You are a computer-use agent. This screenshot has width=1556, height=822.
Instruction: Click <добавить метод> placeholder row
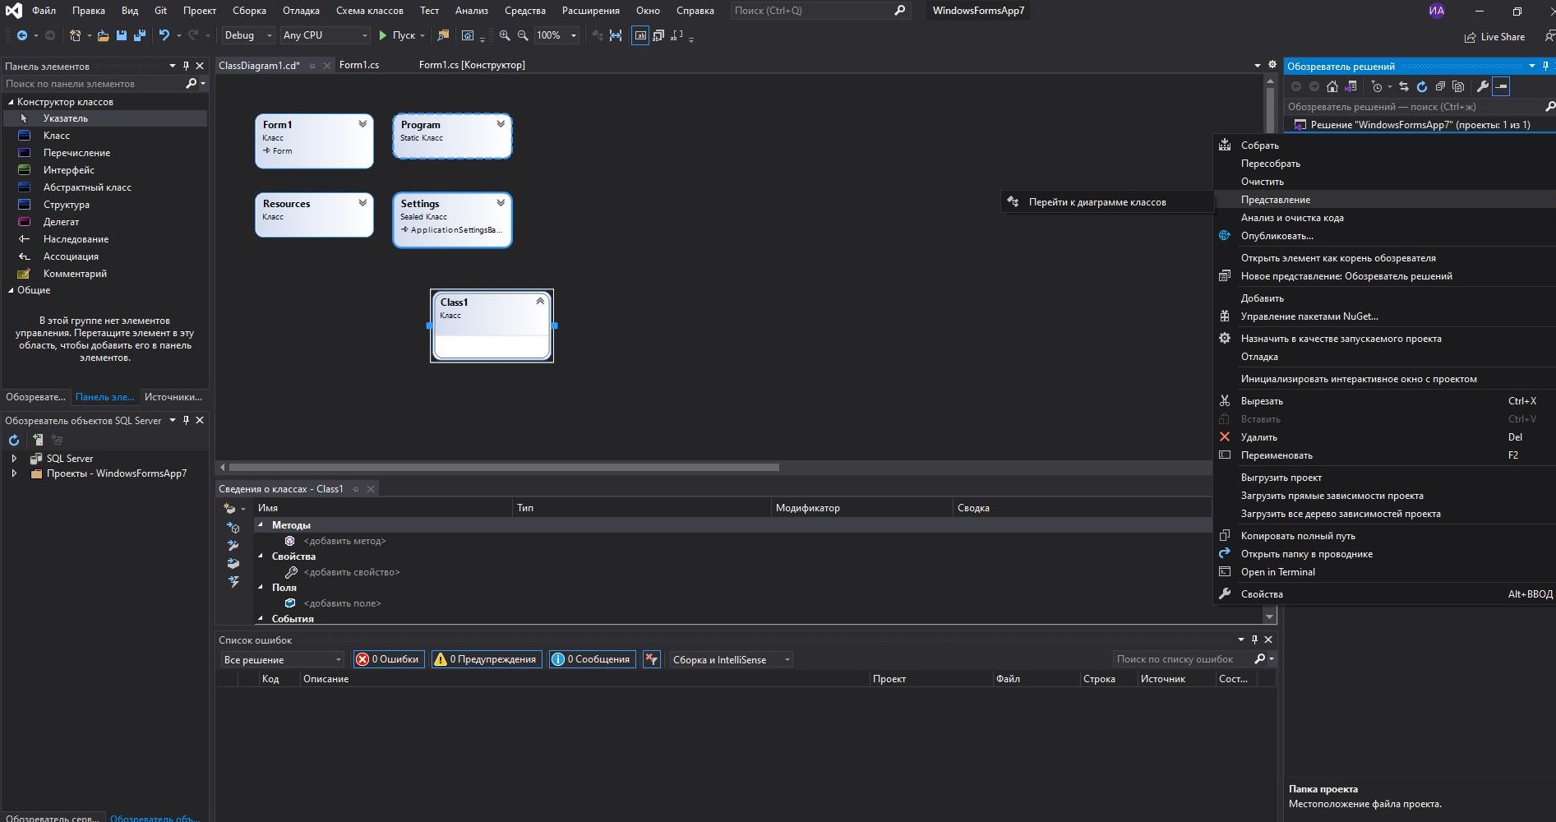[x=344, y=541]
